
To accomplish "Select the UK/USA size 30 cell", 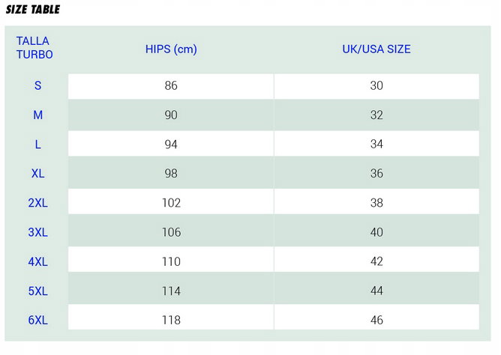I will click(x=376, y=86).
